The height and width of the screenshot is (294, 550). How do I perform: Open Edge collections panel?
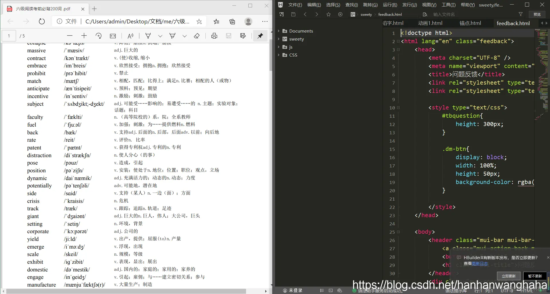(x=232, y=21)
